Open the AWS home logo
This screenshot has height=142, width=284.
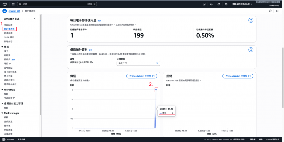point(5,4)
